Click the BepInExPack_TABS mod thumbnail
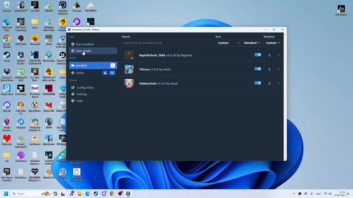The image size is (353, 198). click(x=129, y=55)
